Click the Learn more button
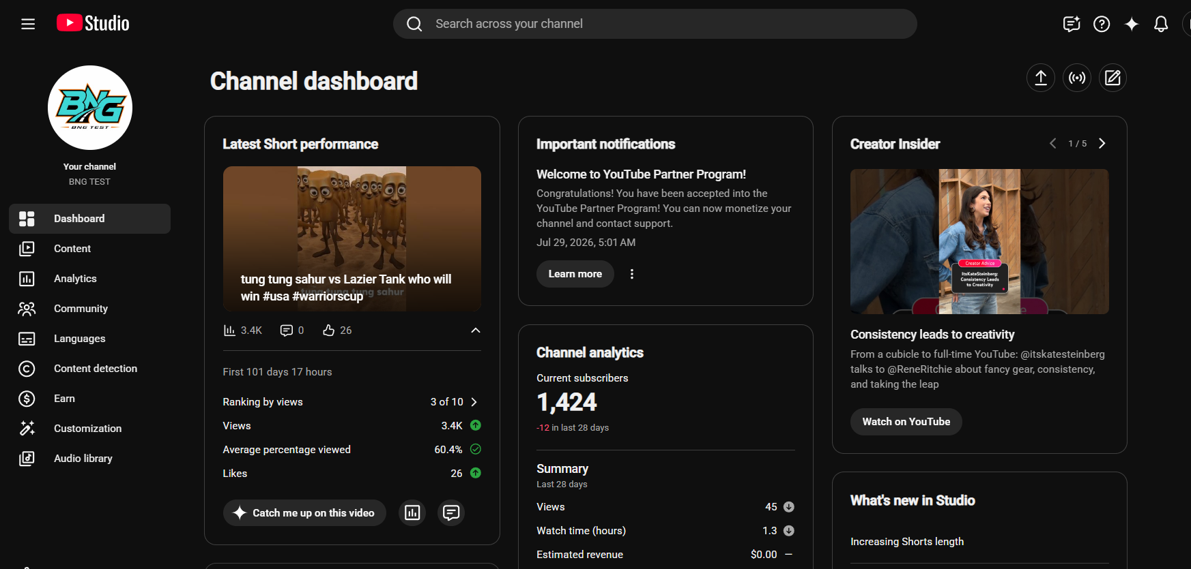Image resolution: width=1191 pixels, height=569 pixels. coord(575,274)
